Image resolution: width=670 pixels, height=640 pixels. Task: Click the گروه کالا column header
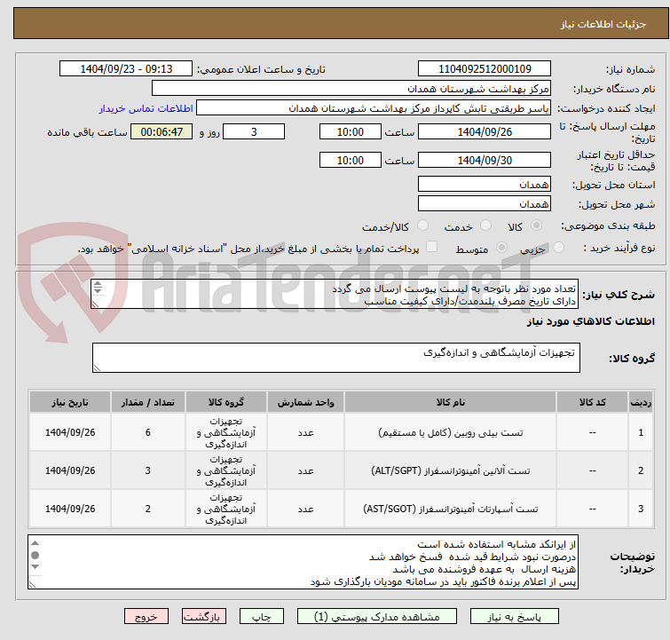(x=226, y=402)
